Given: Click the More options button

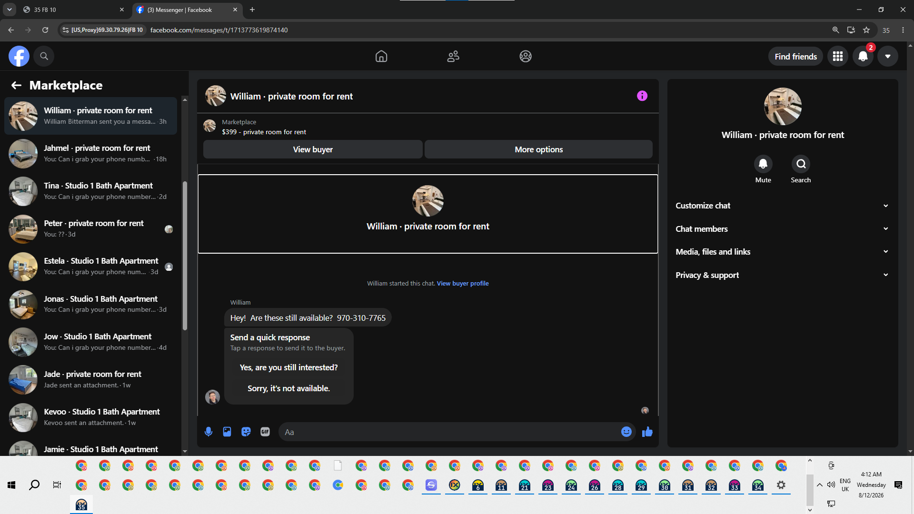Looking at the screenshot, I should point(538,149).
